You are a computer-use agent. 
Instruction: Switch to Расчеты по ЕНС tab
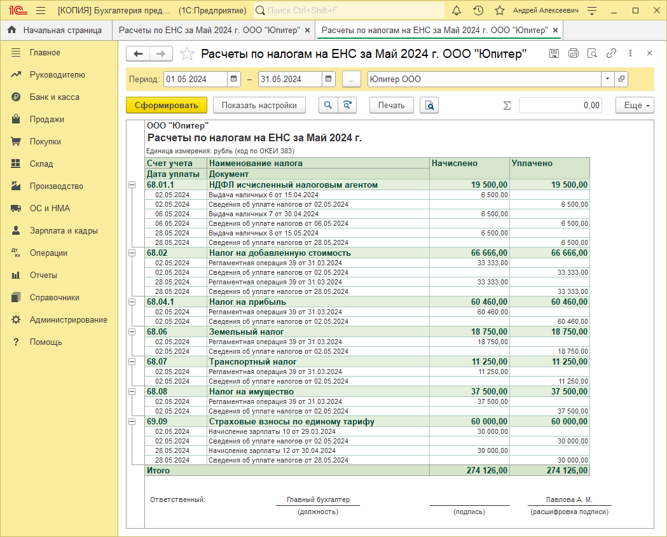tap(209, 30)
